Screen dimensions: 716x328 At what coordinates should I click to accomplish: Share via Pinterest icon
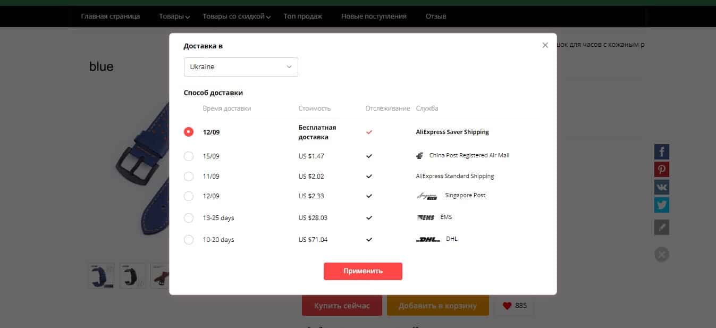662,170
